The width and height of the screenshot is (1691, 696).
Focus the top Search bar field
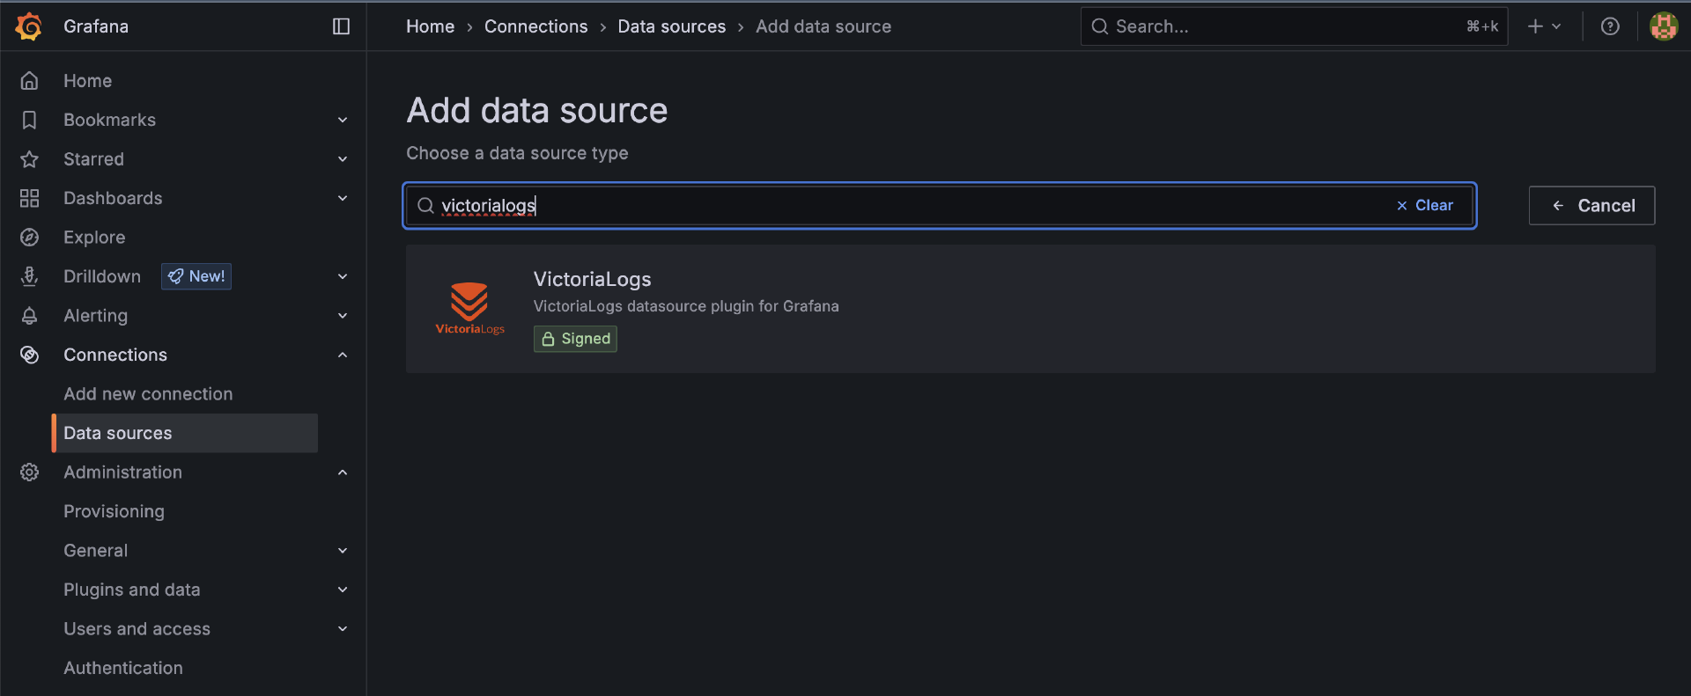1277,26
